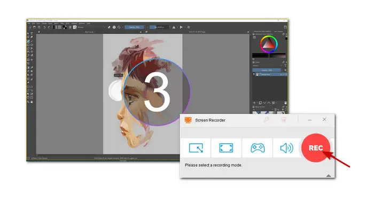The width and height of the screenshot is (374, 217).
Task: Toggle visibility of the Background layer
Action: pos(254,75)
